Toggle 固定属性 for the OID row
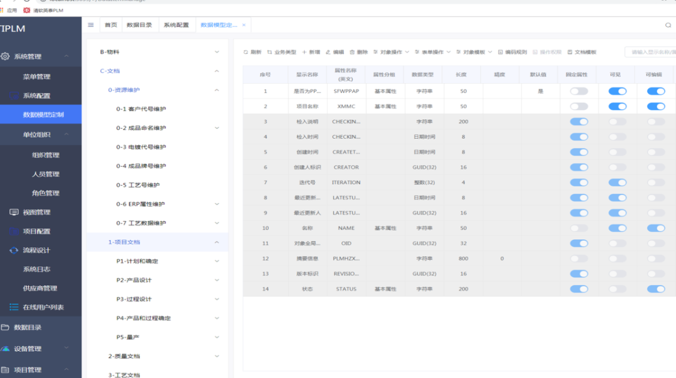The image size is (676, 378). (578, 243)
